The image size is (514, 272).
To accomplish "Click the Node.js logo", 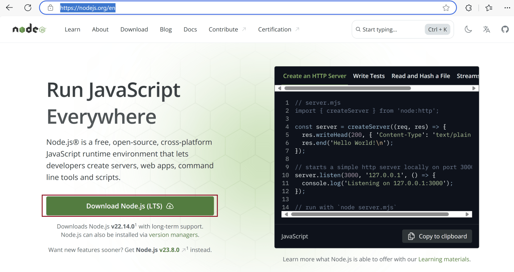I will (29, 29).
